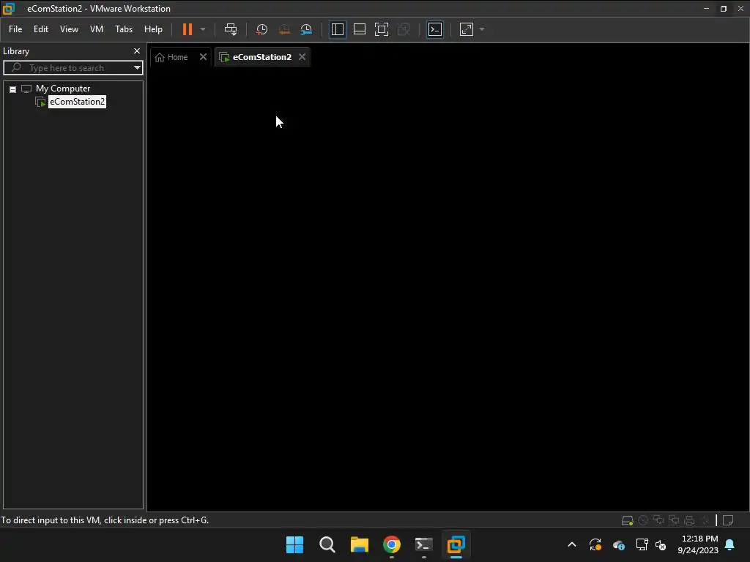Open the File menu
Image resolution: width=750 pixels, height=562 pixels.
tap(15, 29)
